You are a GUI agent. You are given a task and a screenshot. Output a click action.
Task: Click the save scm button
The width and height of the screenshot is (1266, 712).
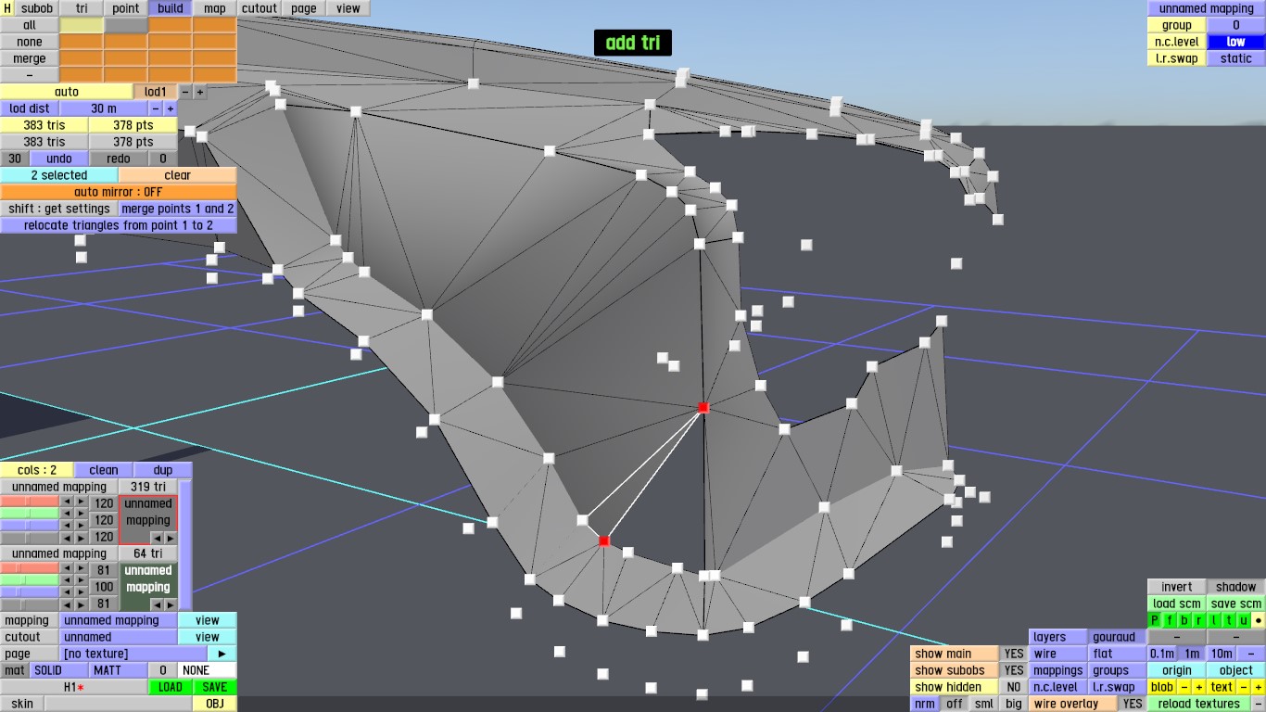[x=1236, y=604]
